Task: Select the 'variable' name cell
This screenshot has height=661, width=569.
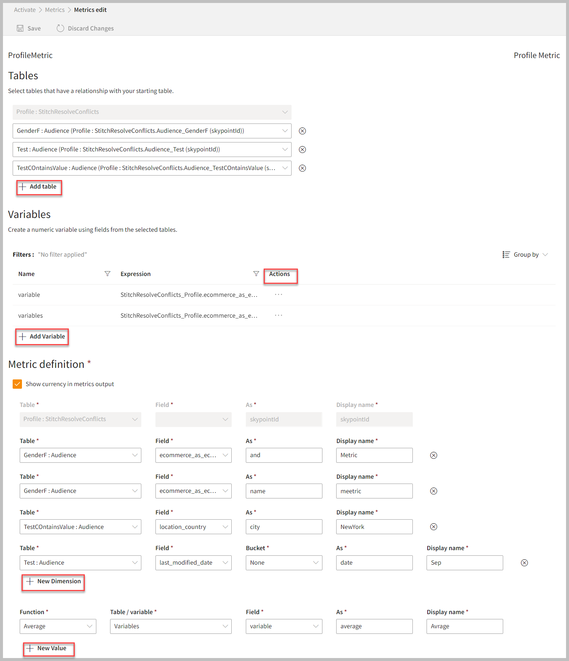Action: coord(29,295)
